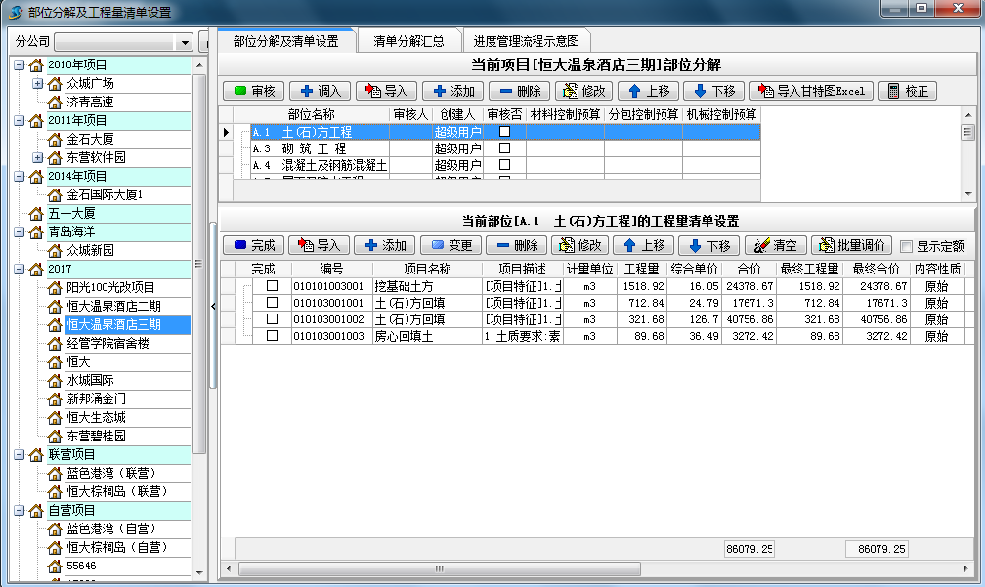The width and height of the screenshot is (985, 587).
Task: Click 调入 button in upper toolbar
Action: coord(320,91)
